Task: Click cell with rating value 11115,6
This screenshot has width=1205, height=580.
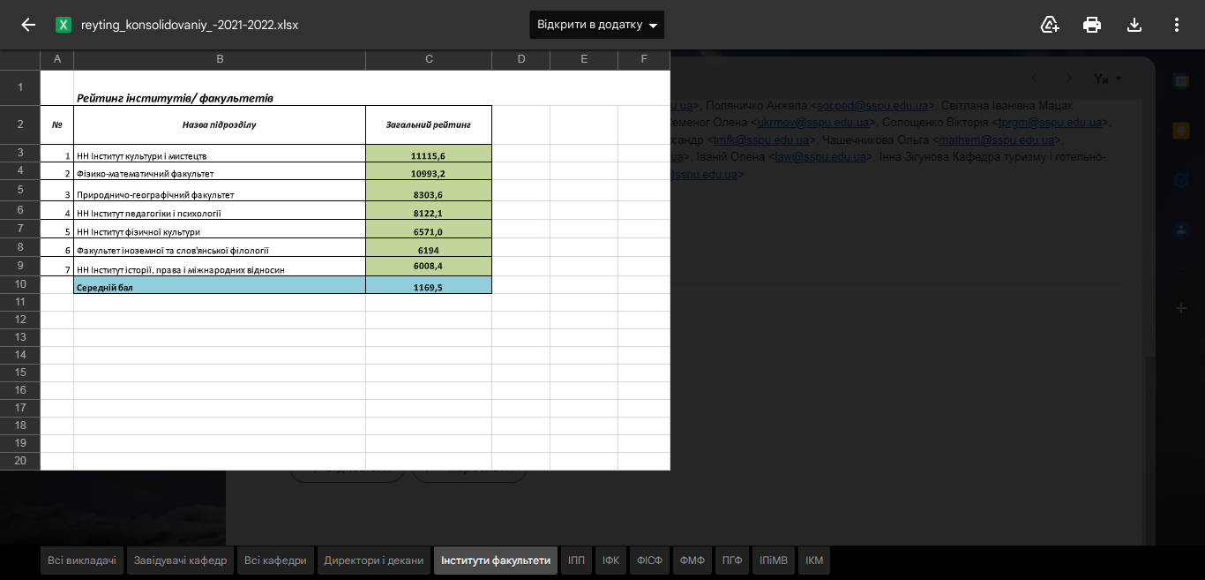Action: click(428, 155)
